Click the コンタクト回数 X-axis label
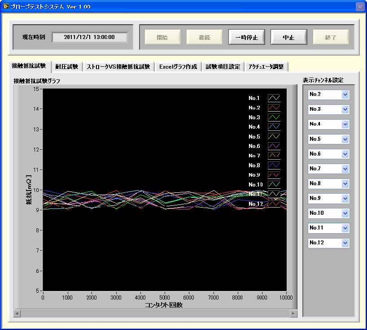The image size is (367, 330). (x=164, y=305)
